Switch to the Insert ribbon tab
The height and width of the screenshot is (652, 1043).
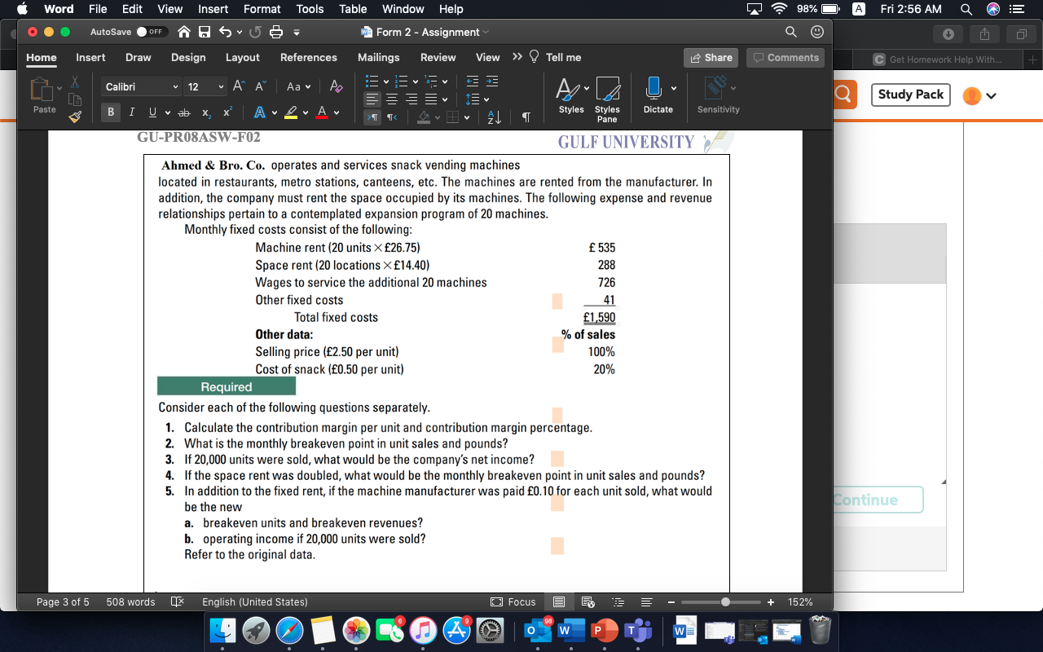coord(90,57)
